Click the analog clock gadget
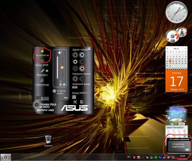192x161 pixels. [x=176, y=12]
